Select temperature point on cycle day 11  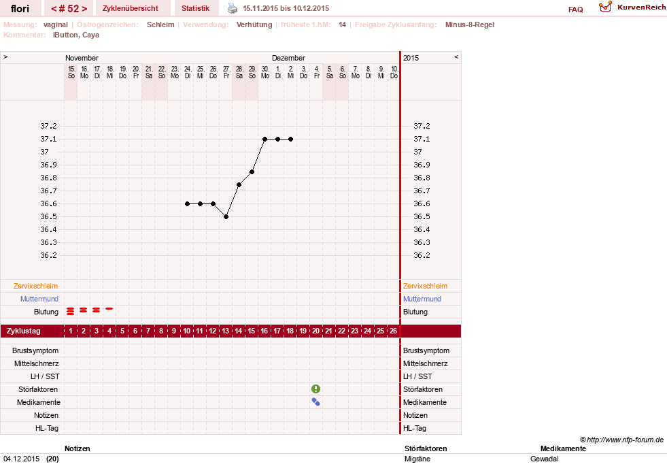pyautogui.click(x=201, y=204)
